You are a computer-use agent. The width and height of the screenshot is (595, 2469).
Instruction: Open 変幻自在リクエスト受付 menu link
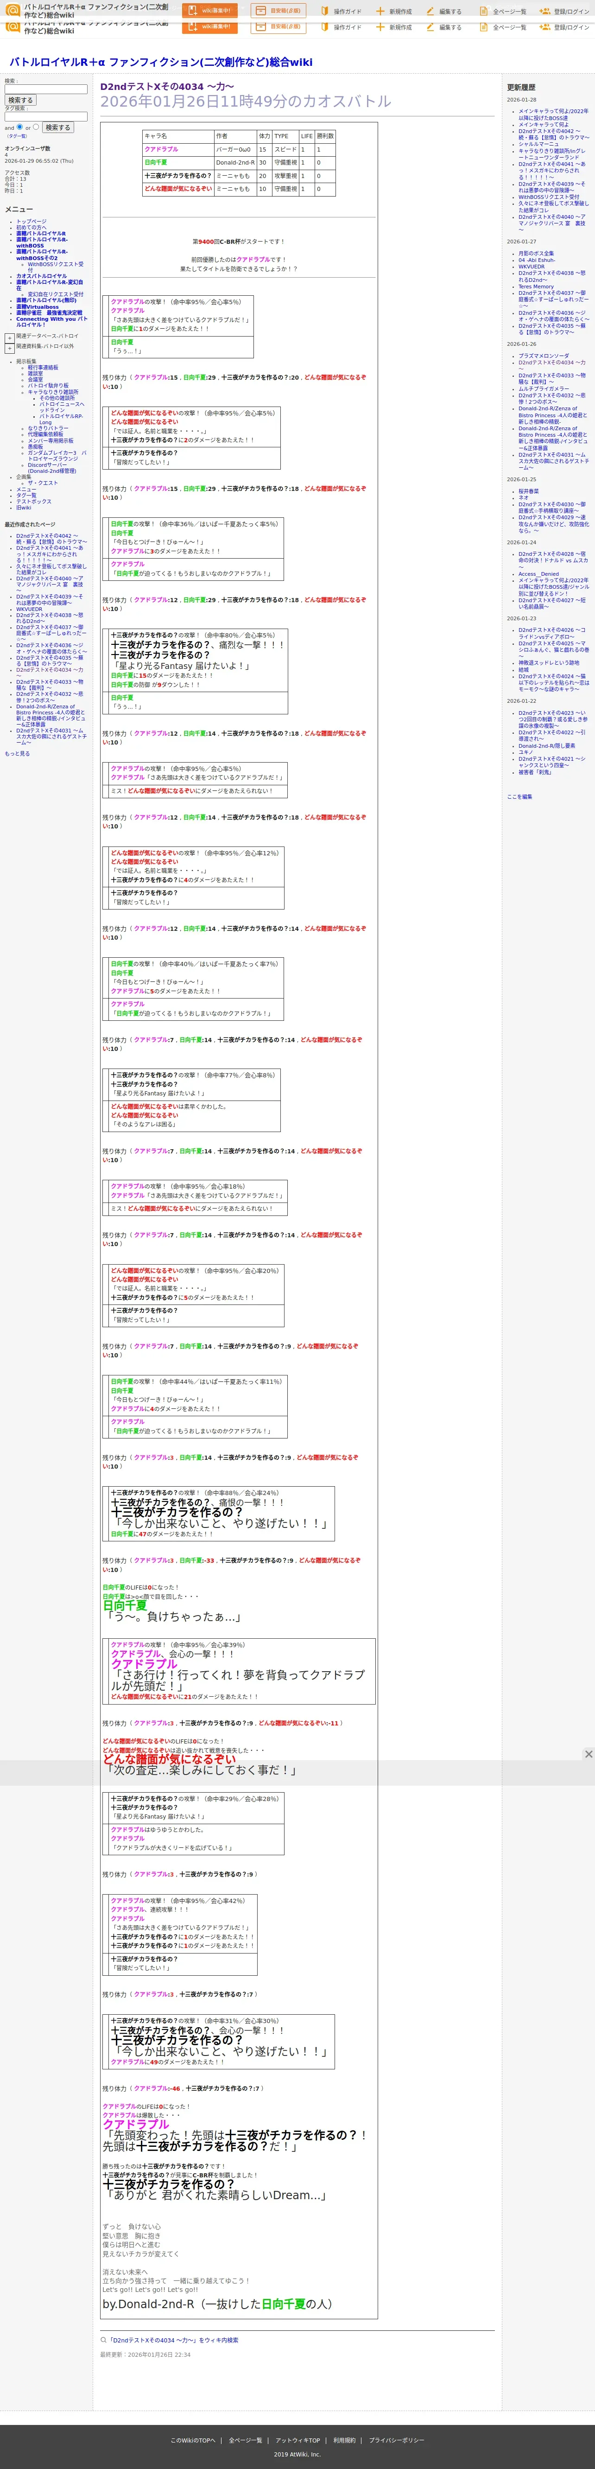(56, 294)
